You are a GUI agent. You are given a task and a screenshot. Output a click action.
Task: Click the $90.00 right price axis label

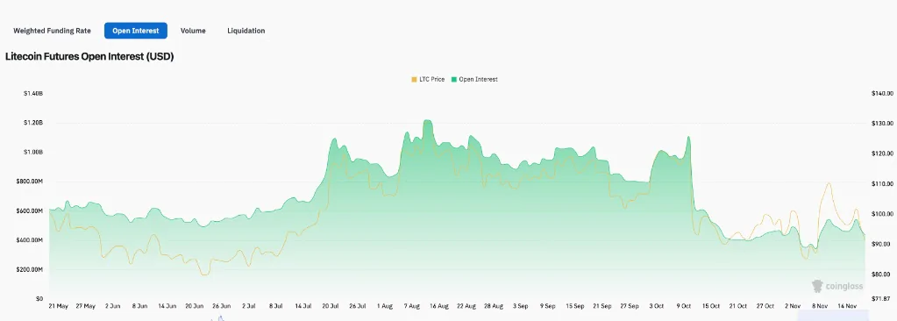coord(880,245)
